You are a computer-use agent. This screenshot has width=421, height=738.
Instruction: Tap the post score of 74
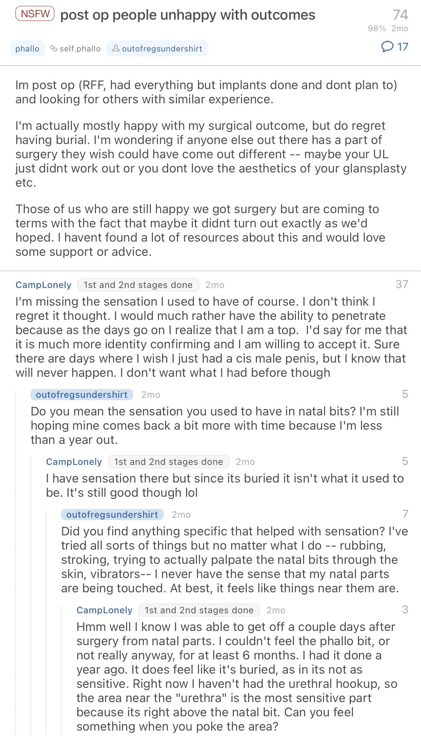[x=400, y=15]
